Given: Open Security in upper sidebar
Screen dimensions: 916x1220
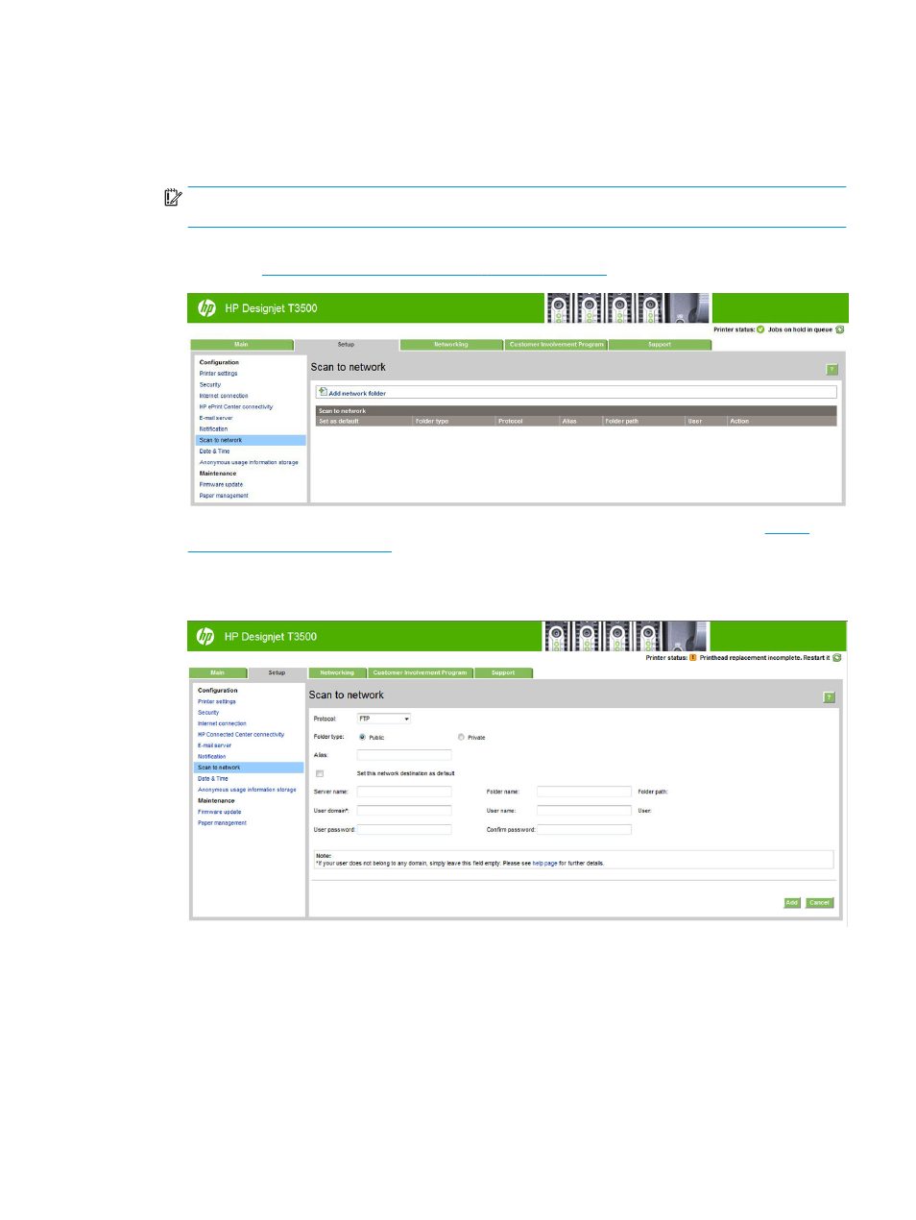Looking at the screenshot, I should click(x=210, y=384).
